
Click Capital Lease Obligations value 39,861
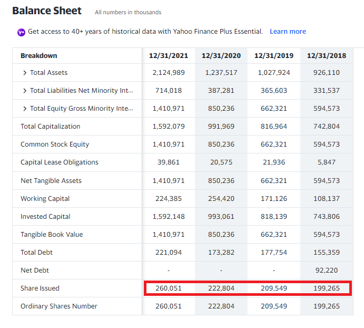tap(169, 162)
